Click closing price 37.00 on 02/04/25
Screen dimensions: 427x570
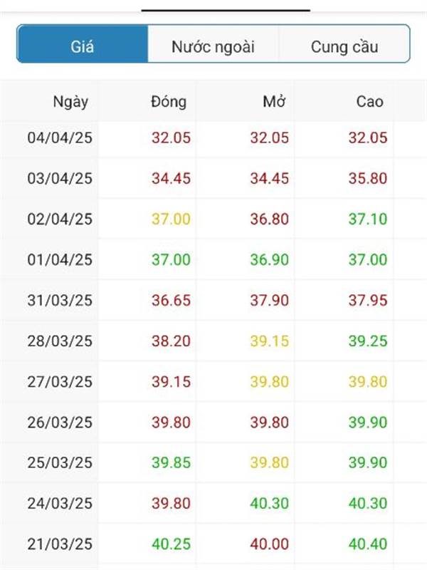(171, 219)
